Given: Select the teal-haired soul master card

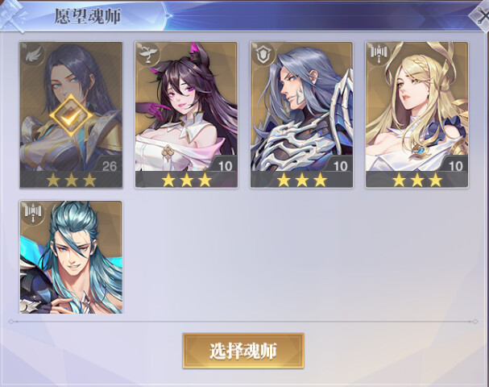Looking at the screenshot, I should click(x=71, y=257).
